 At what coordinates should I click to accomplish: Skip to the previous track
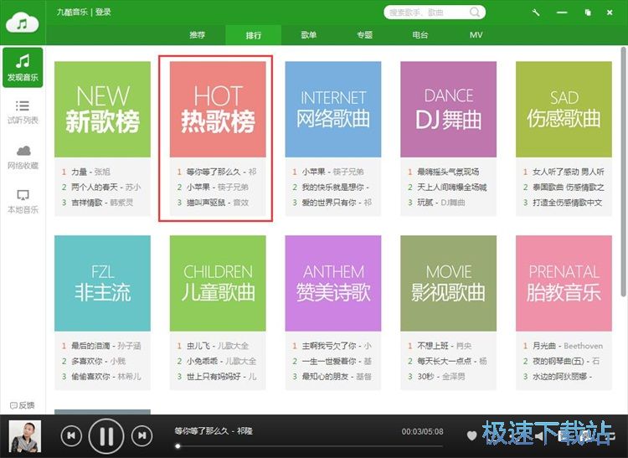point(71,435)
